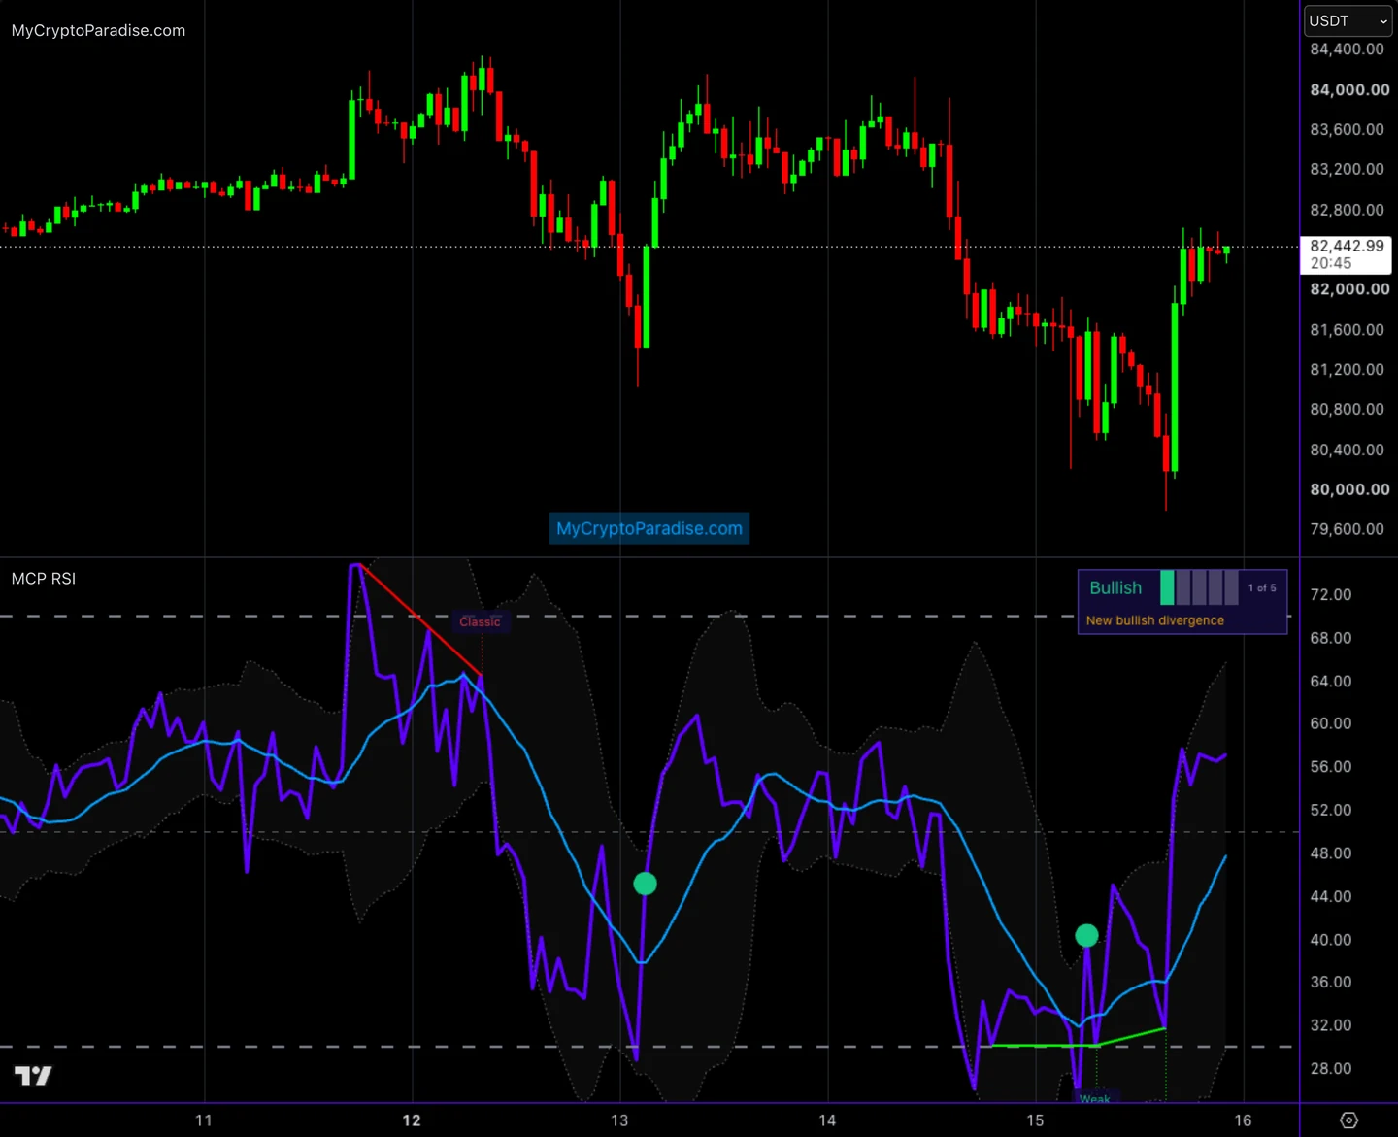1398x1137 pixels.
Task: Click date label 14 on time axis
Action: pyautogui.click(x=827, y=1120)
